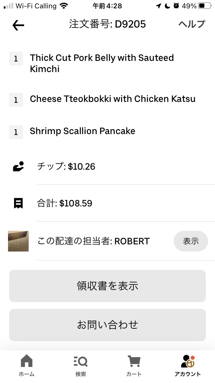Go to the カート cart tab

[134, 365]
